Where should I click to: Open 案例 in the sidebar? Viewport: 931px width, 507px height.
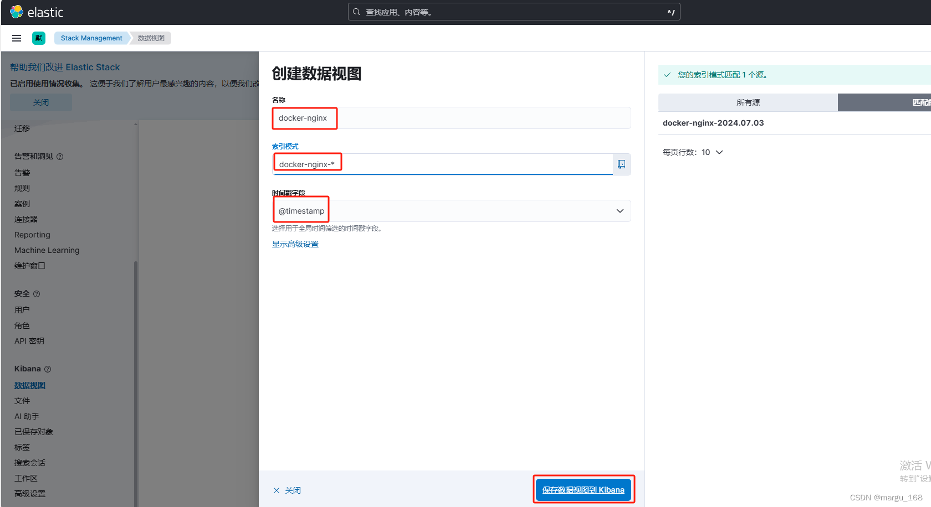tap(22, 204)
